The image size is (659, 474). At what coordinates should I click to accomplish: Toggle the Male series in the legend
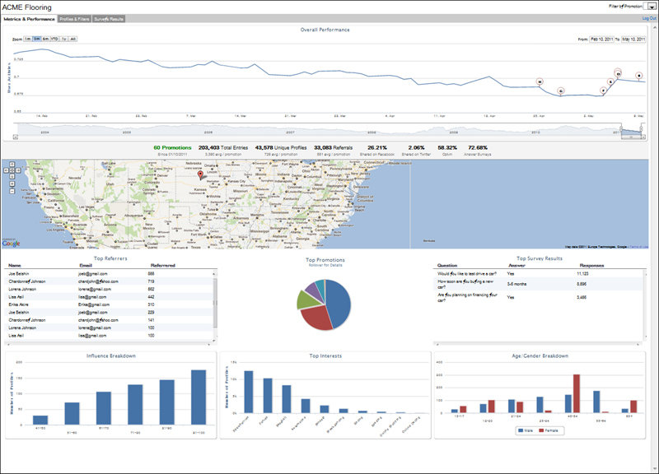pos(526,430)
